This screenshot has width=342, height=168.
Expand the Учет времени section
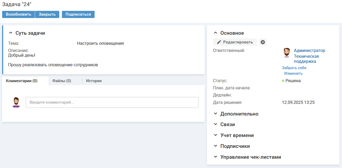[216, 135]
